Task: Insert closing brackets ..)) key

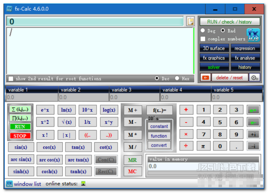Action: 109,135
